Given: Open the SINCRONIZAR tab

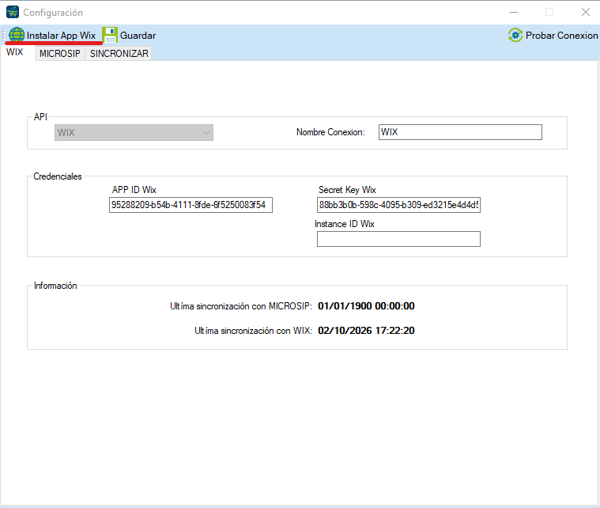Looking at the screenshot, I should pos(119,54).
